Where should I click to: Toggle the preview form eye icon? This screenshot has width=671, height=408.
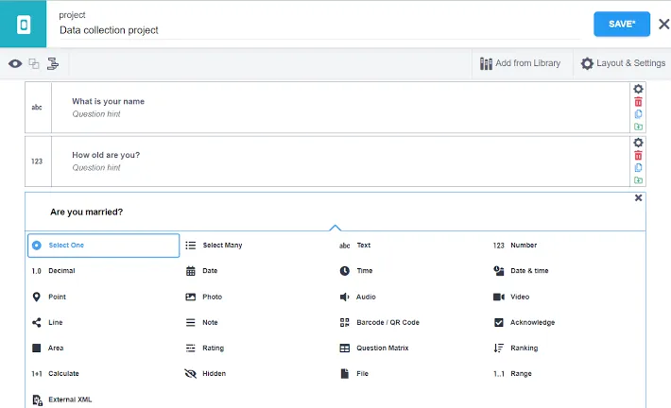(x=15, y=63)
